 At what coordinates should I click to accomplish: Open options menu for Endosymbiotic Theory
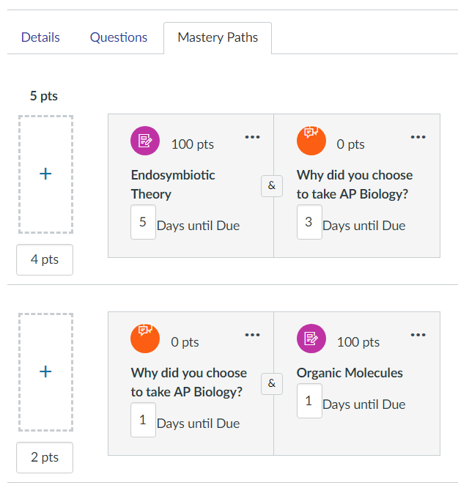[252, 137]
